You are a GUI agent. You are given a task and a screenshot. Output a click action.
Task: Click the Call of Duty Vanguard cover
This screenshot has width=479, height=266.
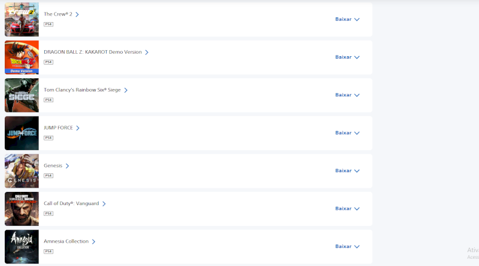pyautogui.click(x=22, y=209)
